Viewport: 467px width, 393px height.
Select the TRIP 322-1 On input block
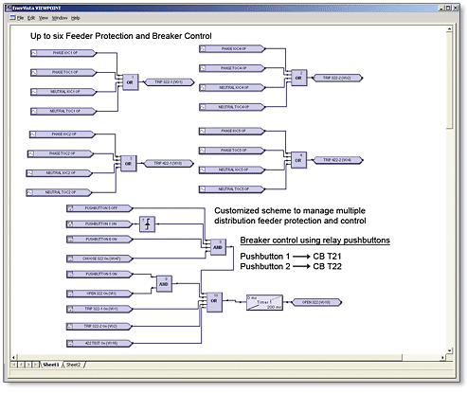(99, 309)
